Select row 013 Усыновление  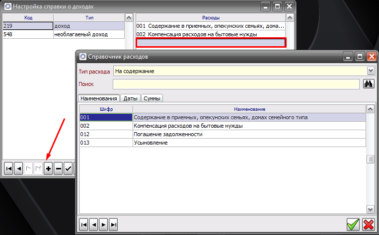coord(223,143)
